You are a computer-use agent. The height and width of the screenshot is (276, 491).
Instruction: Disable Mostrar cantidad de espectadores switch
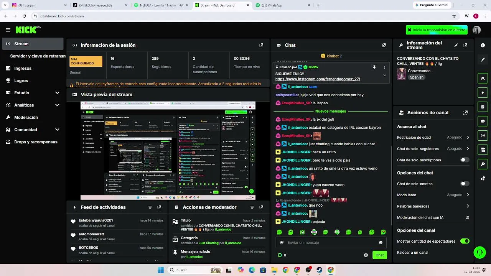point(465,241)
